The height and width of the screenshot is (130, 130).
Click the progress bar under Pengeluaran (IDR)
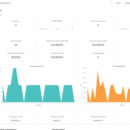tap(57, 123)
